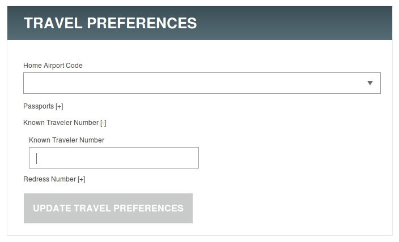Click the [+] symbol beside Redress Number
Viewport: 399px width, 242px height.
(x=82, y=180)
